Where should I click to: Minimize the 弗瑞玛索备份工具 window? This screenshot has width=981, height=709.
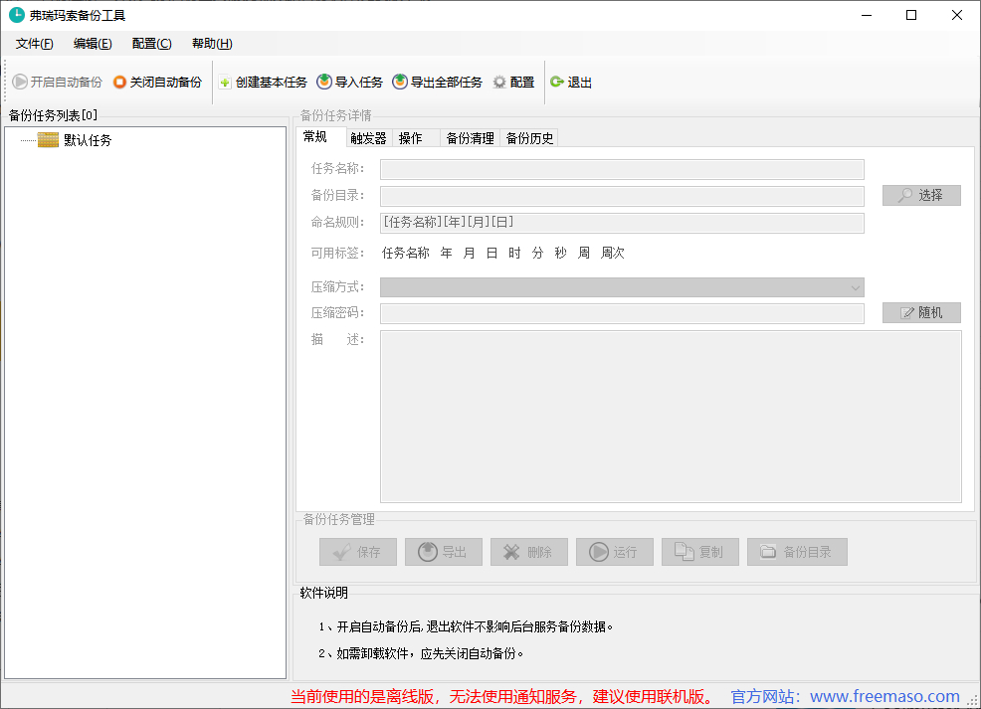pyautogui.click(x=867, y=15)
